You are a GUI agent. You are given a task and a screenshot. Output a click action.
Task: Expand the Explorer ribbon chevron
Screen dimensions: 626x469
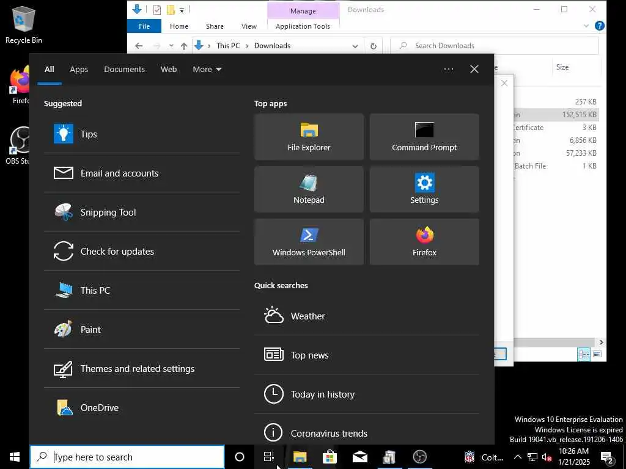[586, 26]
